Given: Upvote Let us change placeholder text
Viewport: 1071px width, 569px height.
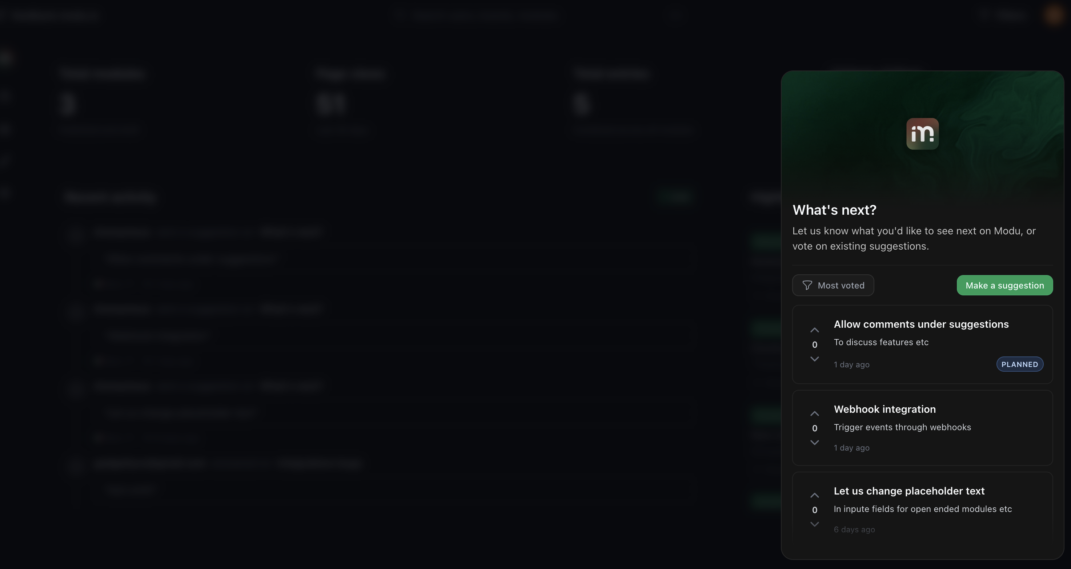Looking at the screenshot, I should click(x=814, y=496).
